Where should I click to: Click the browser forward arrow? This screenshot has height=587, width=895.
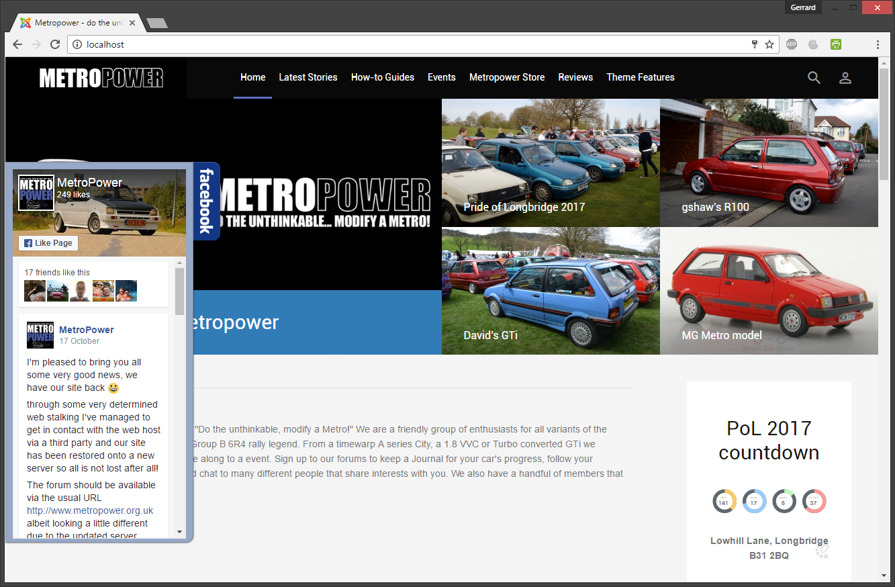36,44
